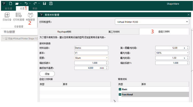193x107 pixels.
Task: Click the 版本 column header in 常用材料 table
Action: 165,84
